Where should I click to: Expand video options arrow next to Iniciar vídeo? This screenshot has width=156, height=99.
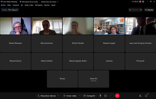coord(80,96)
